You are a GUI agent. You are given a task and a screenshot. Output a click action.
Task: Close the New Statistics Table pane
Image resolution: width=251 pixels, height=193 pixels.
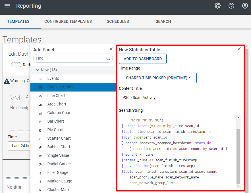239,49
